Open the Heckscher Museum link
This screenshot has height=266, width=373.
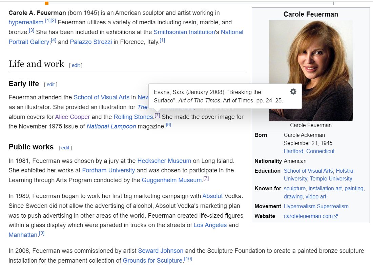pos(164,161)
